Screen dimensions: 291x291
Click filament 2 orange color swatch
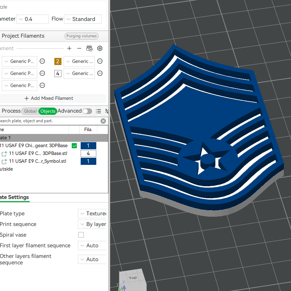click(58, 61)
